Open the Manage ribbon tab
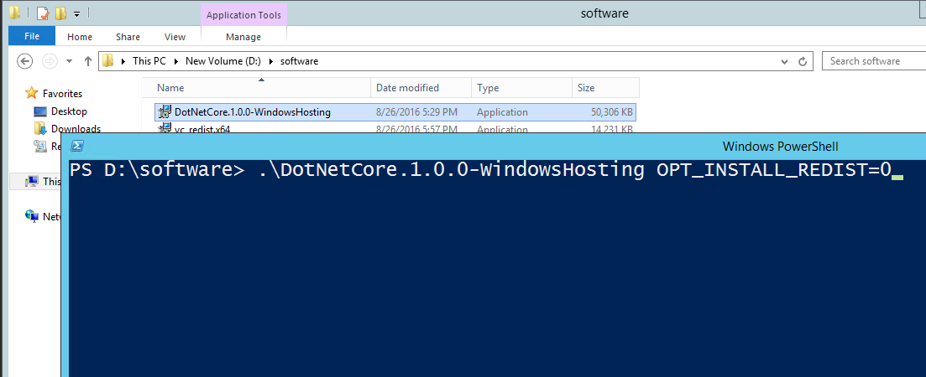The height and width of the screenshot is (377, 926). 243,37
